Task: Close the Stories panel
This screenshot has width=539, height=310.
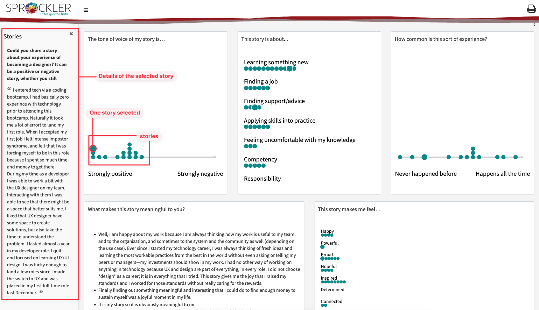Action: [71, 34]
